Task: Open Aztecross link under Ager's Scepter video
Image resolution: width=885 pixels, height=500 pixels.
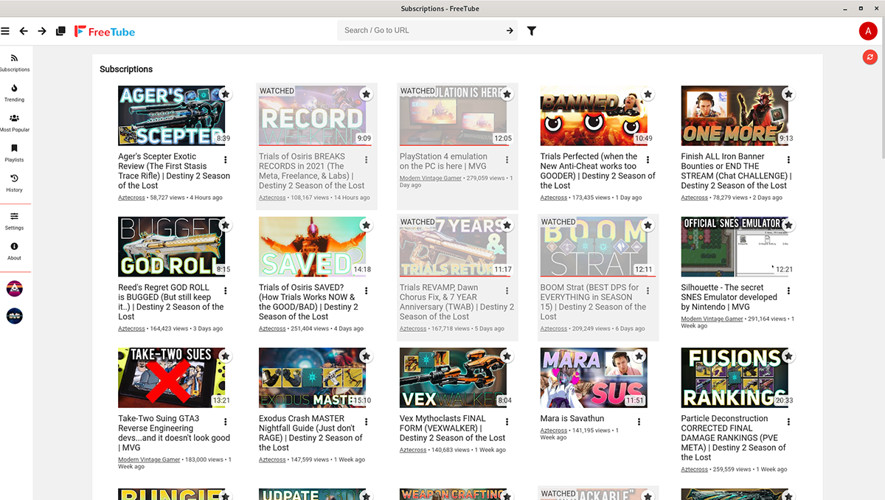Action: (x=131, y=198)
